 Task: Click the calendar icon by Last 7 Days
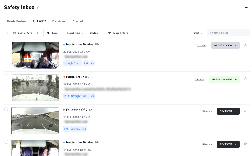(x=14, y=33)
